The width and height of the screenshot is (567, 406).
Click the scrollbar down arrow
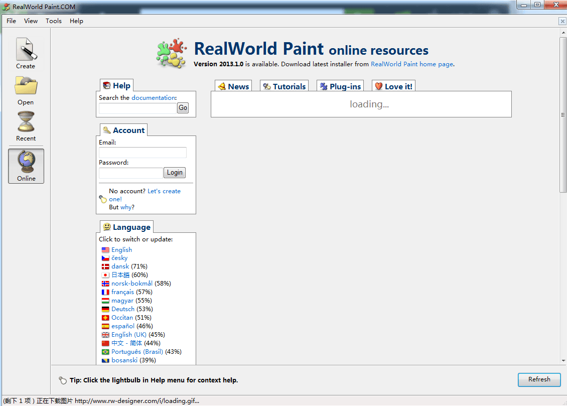click(563, 361)
